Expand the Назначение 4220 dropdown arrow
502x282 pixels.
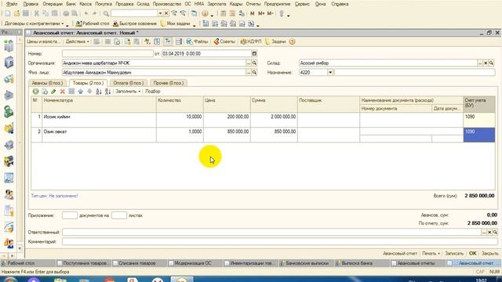tap(330, 73)
